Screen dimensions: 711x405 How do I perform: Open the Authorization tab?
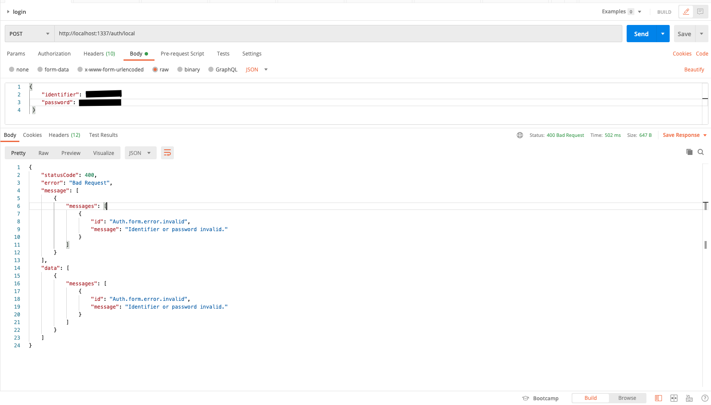[54, 54]
